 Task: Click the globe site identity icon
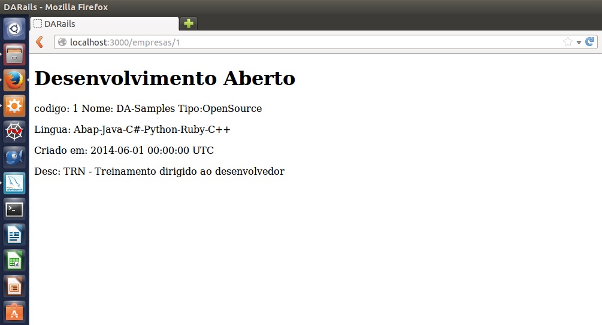pyautogui.click(x=62, y=42)
